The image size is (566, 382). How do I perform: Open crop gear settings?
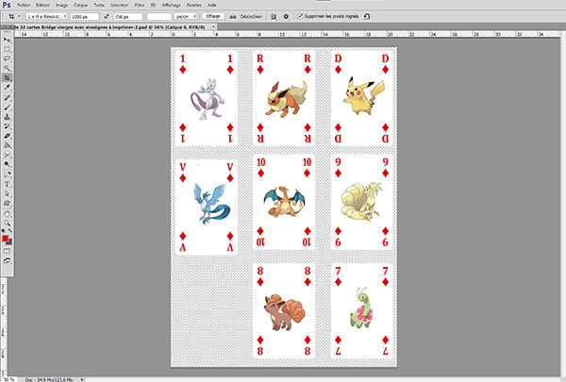tap(286, 17)
